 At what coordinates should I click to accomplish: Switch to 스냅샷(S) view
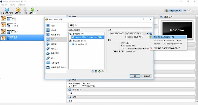point(189,10)
